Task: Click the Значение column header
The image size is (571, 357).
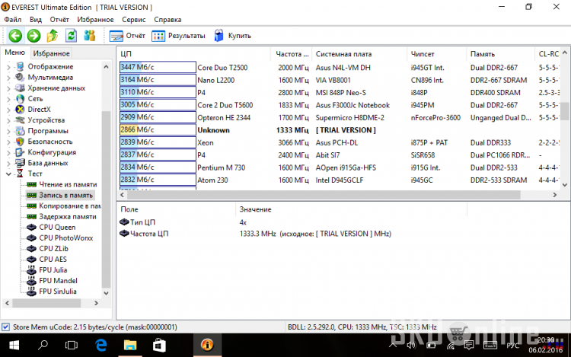Action: click(x=351, y=209)
